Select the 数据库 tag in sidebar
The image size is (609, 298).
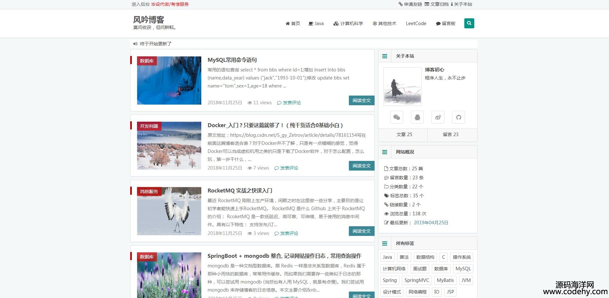(441, 269)
